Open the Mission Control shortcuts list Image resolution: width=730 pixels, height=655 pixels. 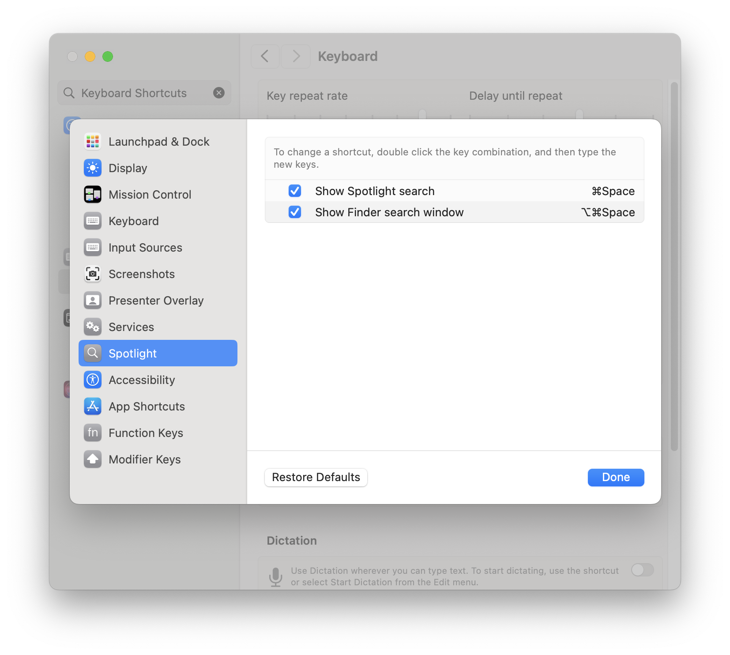coord(158,195)
